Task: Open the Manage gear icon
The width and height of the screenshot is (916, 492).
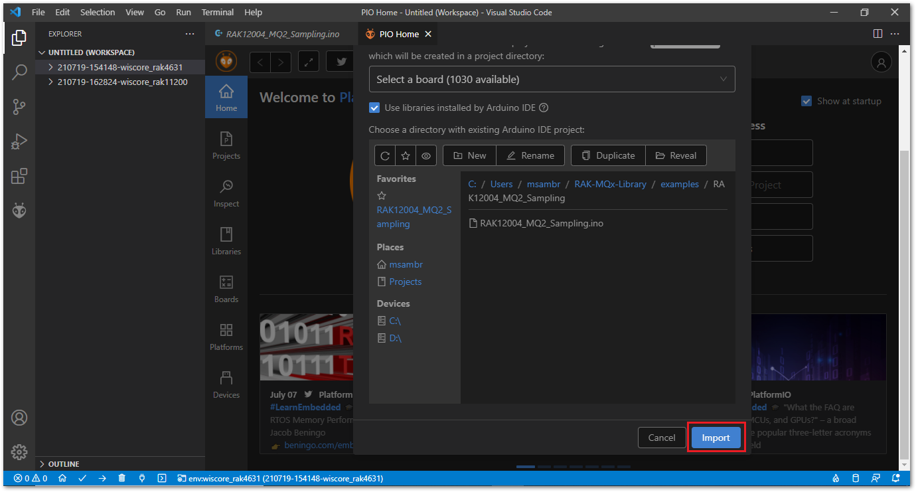Action: pos(19,452)
